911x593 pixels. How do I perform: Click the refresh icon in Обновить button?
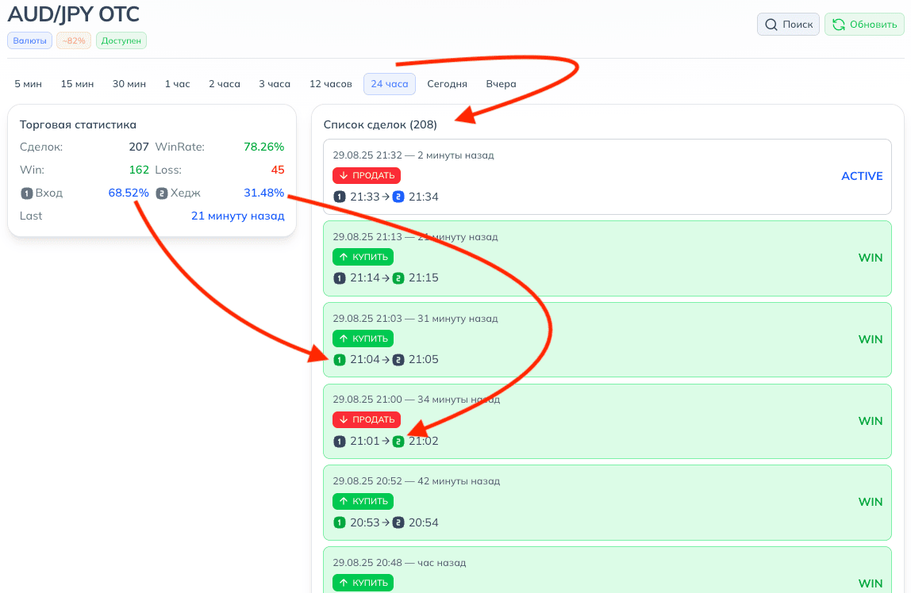[x=837, y=25]
